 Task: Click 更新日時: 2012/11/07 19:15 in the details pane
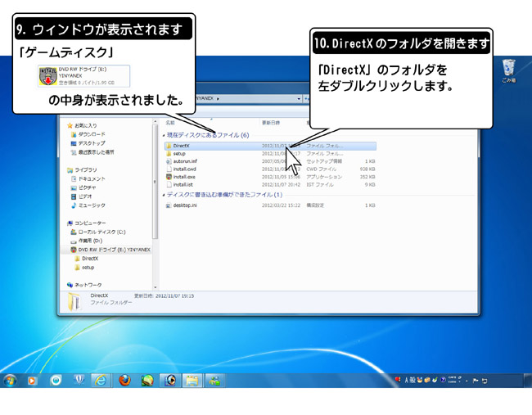(x=165, y=295)
